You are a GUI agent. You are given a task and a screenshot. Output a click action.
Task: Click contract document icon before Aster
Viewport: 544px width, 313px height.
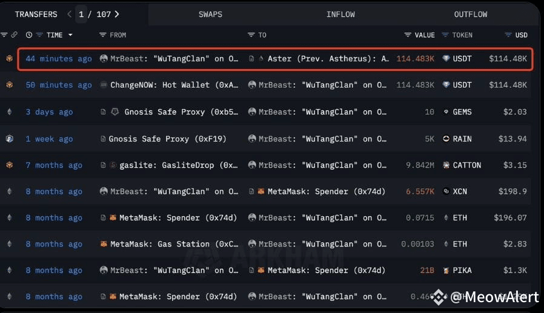click(x=251, y=59)
